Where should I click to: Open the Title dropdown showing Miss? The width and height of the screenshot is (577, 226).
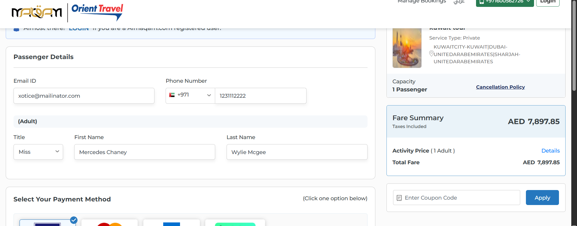(x=38, y=152)
